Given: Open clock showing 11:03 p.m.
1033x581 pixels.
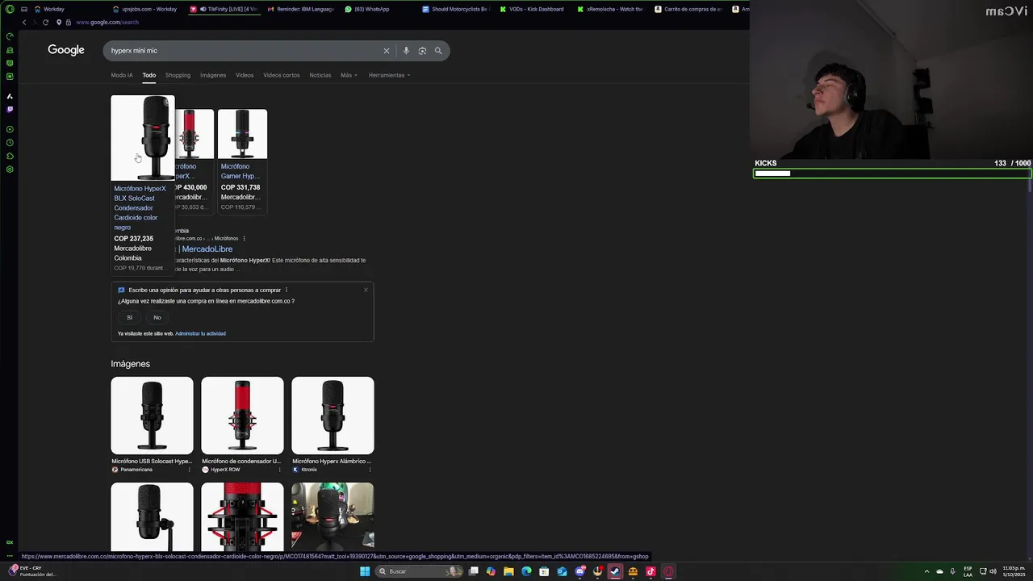Looking at the screenshot, I should click(x=1014, y=571).
